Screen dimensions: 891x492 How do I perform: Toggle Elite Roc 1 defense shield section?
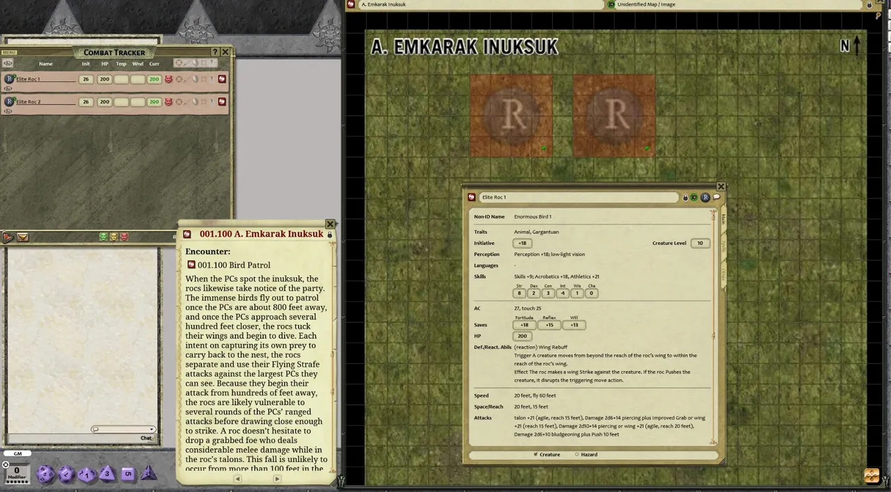click(195, 79)
